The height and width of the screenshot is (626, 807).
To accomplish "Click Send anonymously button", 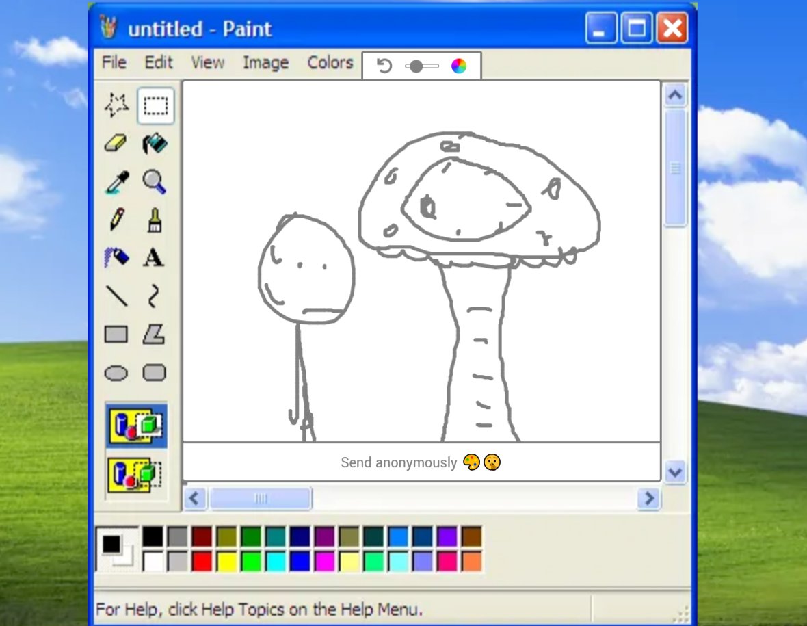I will pyautogui.click(x=421, y=462).
